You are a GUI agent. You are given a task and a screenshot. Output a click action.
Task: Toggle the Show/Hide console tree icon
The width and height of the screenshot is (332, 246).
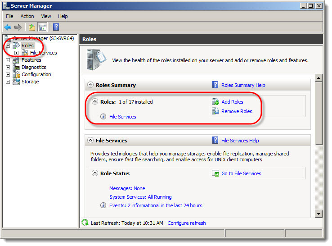click(x=43, y=27)
